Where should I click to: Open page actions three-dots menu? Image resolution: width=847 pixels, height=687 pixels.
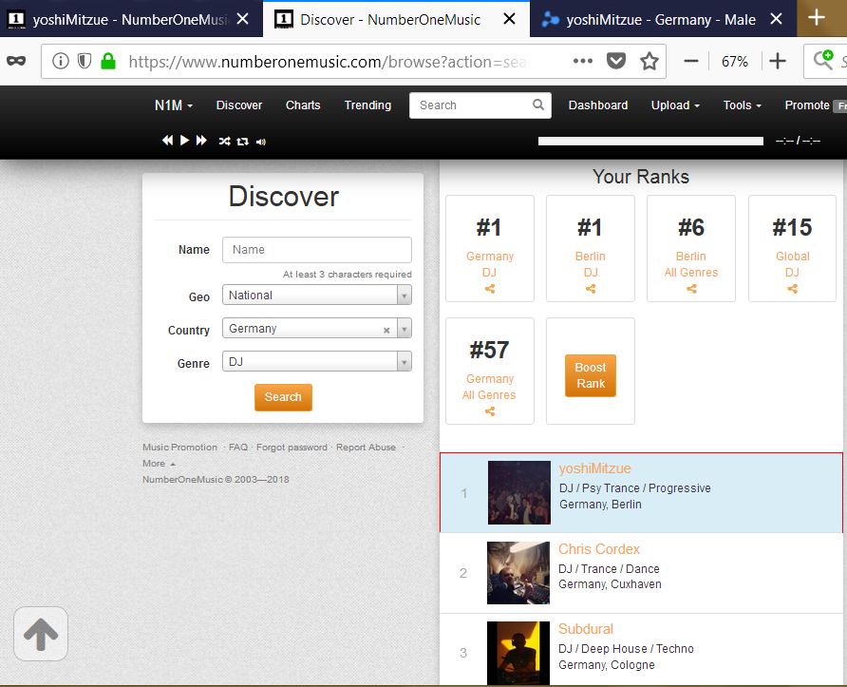point(583,61)
